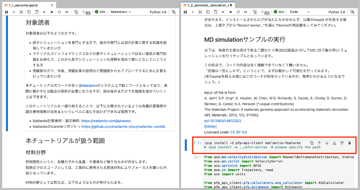This screenshot has height=190, width=360.
Task: Insert a cell below the pip install cell
Action: pos(341,143)
